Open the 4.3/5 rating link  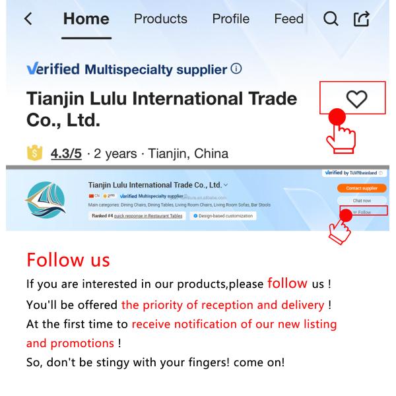[x=66, y=154]
